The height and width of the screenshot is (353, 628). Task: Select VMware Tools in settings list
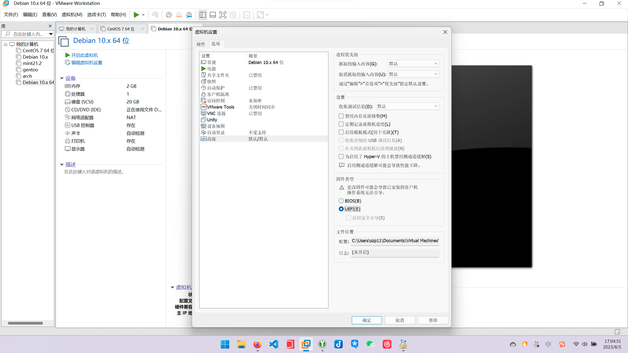[x=263, y=107]
